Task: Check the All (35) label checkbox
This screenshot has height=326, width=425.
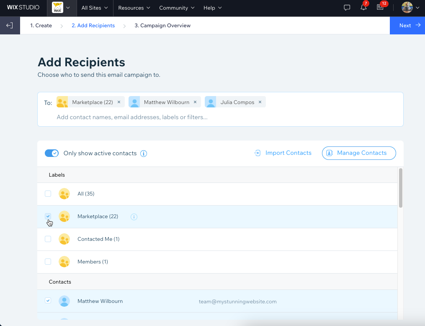Action: [x=48, y=194]
